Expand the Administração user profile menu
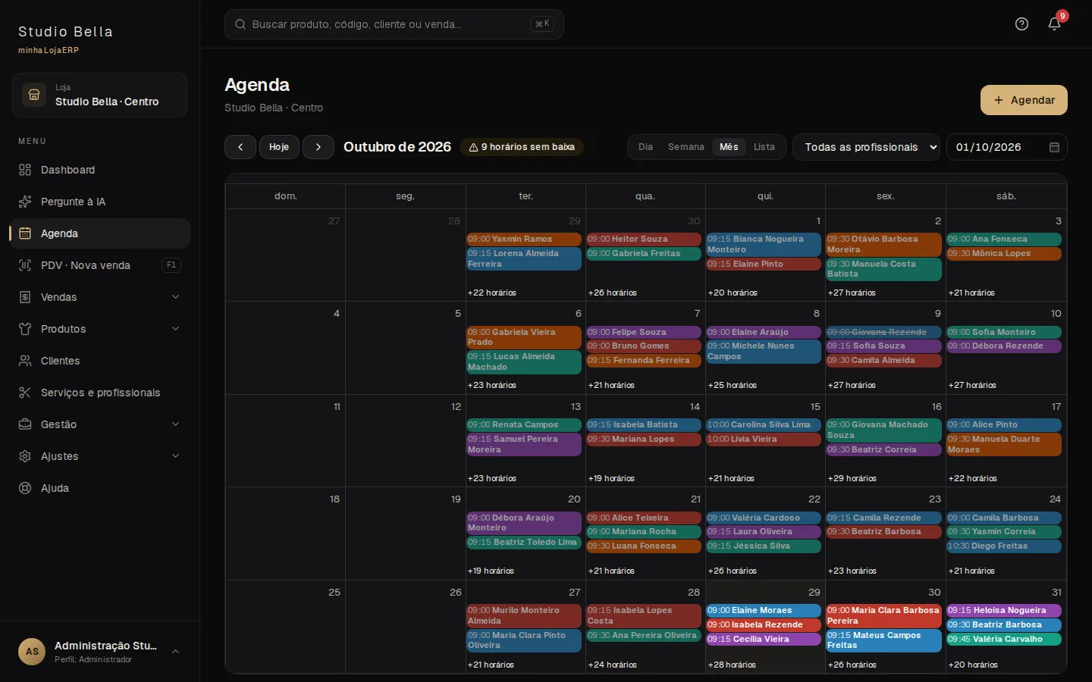 tap(99, 652)
